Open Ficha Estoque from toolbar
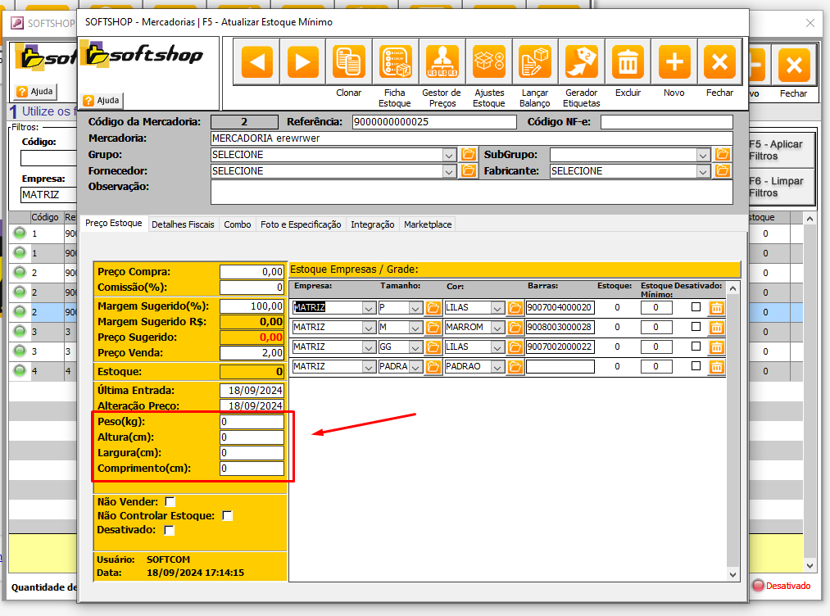 click(x=396, y=62)
